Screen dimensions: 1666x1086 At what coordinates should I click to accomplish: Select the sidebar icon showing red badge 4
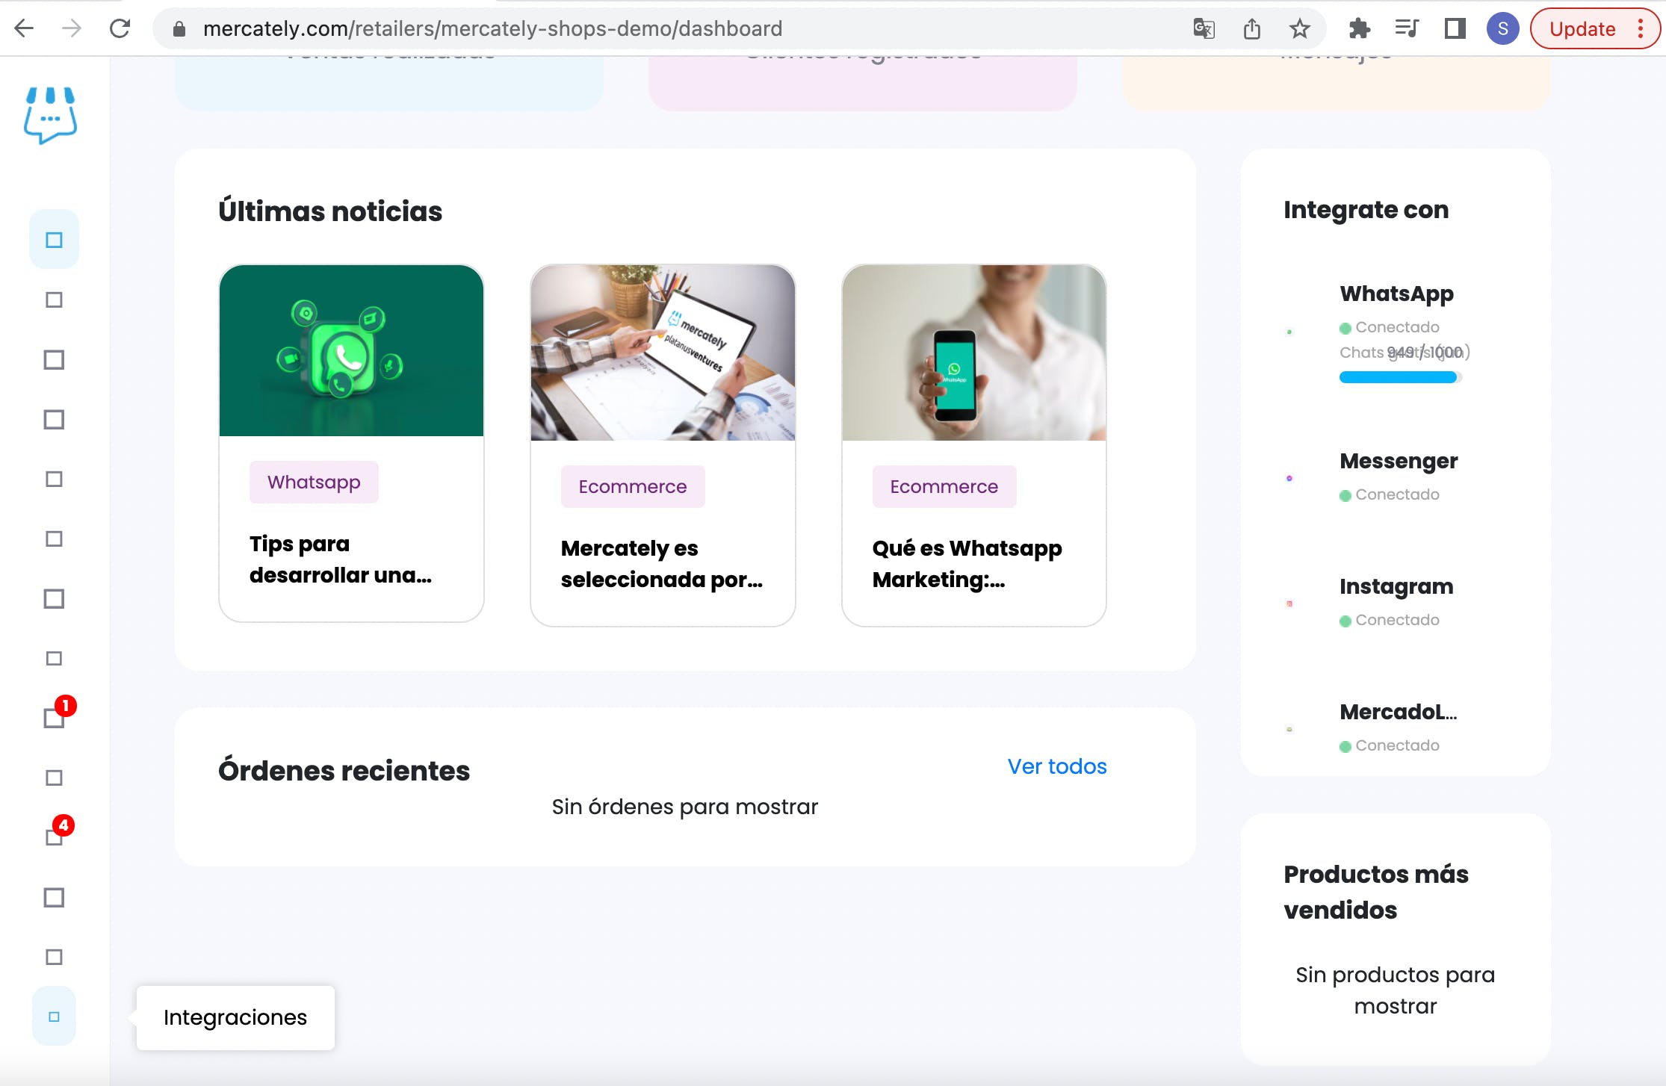(x=53, y=838)
